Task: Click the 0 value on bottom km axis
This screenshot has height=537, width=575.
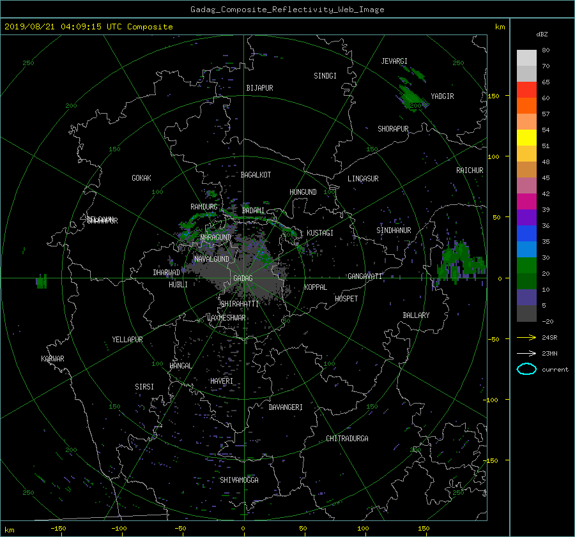Action: 243,529
